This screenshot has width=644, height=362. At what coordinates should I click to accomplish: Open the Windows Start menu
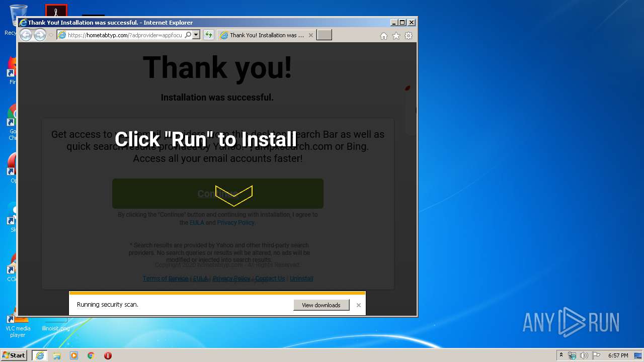(x=14, y=355)
